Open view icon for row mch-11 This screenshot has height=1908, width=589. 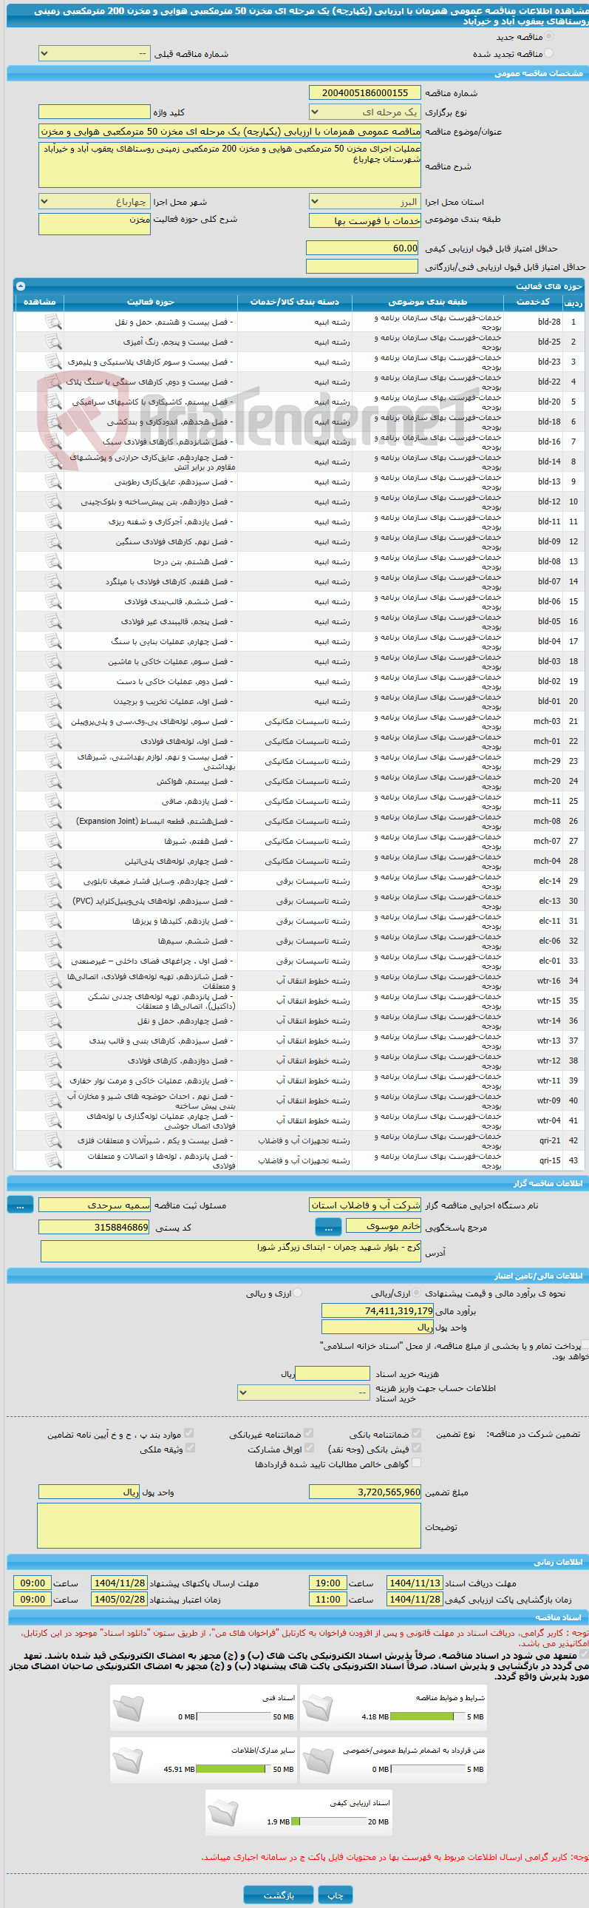point(52,802)
